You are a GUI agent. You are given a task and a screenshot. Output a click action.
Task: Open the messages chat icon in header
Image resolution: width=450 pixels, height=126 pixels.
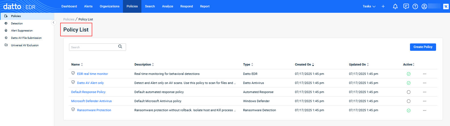(406, 6)
